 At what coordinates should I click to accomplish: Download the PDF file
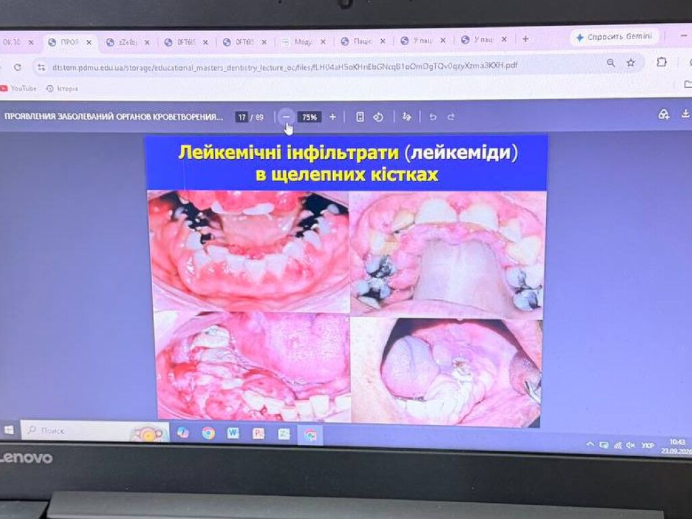685,114
